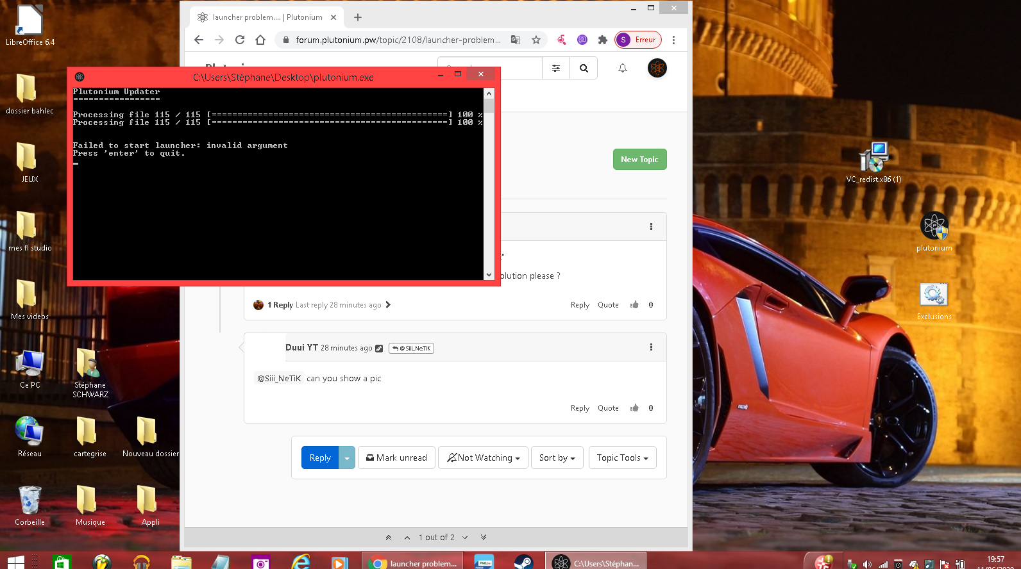Open Chrome home page
The height and width of the screenshot is (569, 1021).
point(260,40)
